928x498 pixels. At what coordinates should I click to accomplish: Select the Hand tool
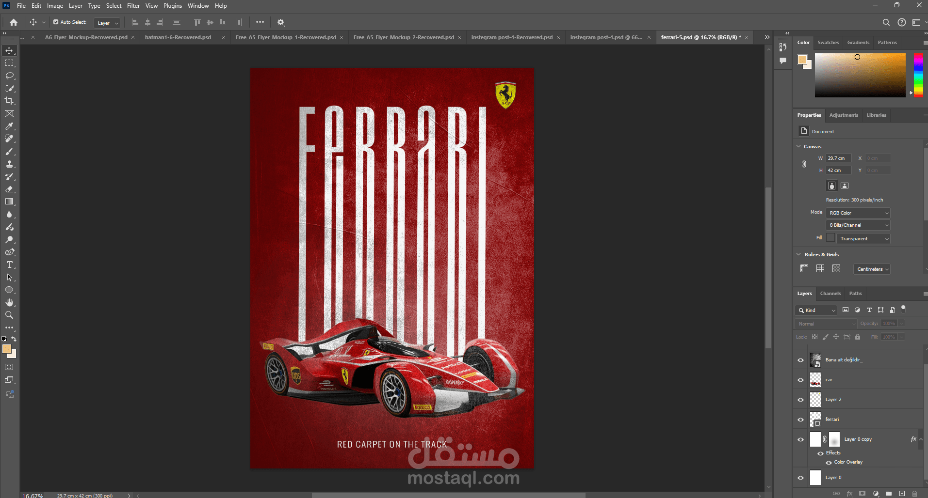tap(9, 302)
